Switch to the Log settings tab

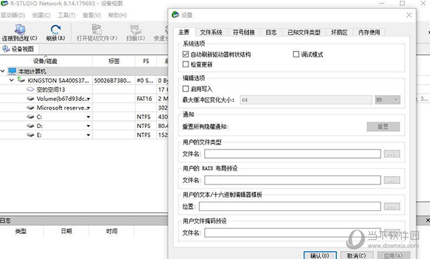[271, 32]
